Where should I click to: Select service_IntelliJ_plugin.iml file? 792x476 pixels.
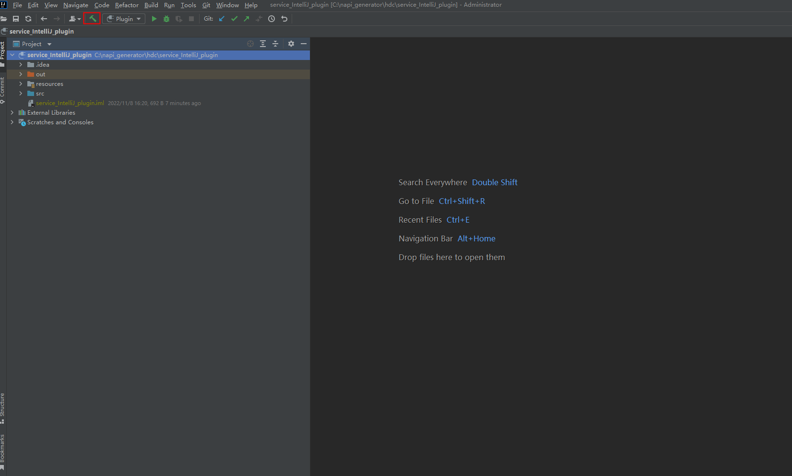[x=70, y=103]
